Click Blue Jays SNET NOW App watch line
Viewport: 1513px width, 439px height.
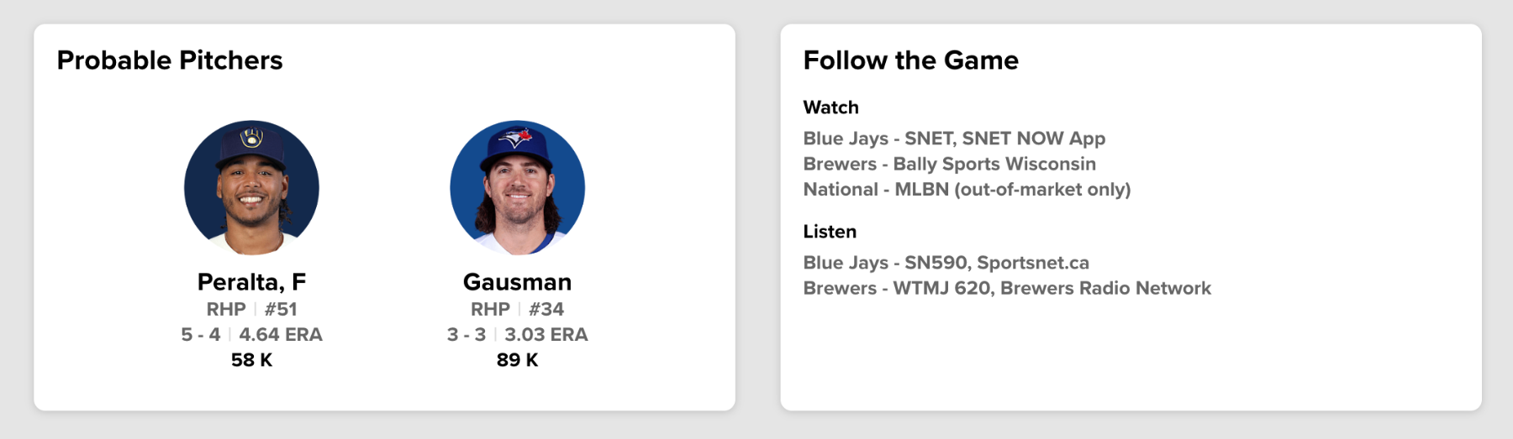click(954, 138)
